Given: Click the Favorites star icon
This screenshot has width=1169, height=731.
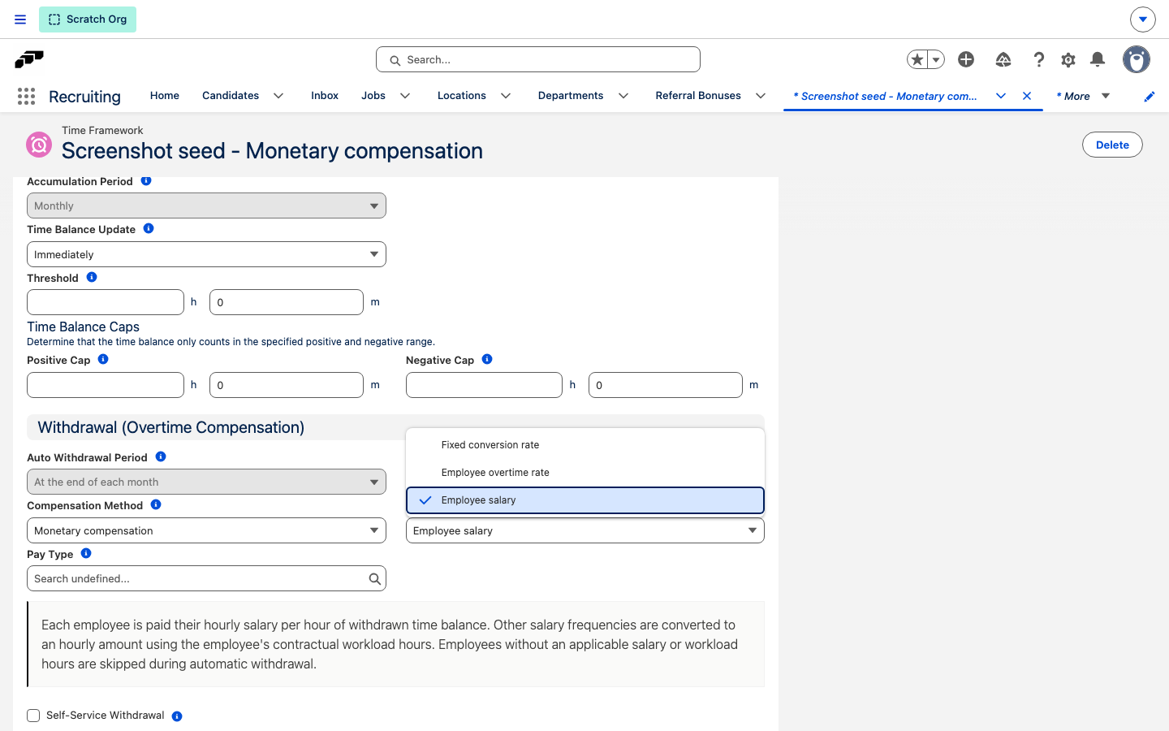Looking at the screenshot, I should coord(917,59).
